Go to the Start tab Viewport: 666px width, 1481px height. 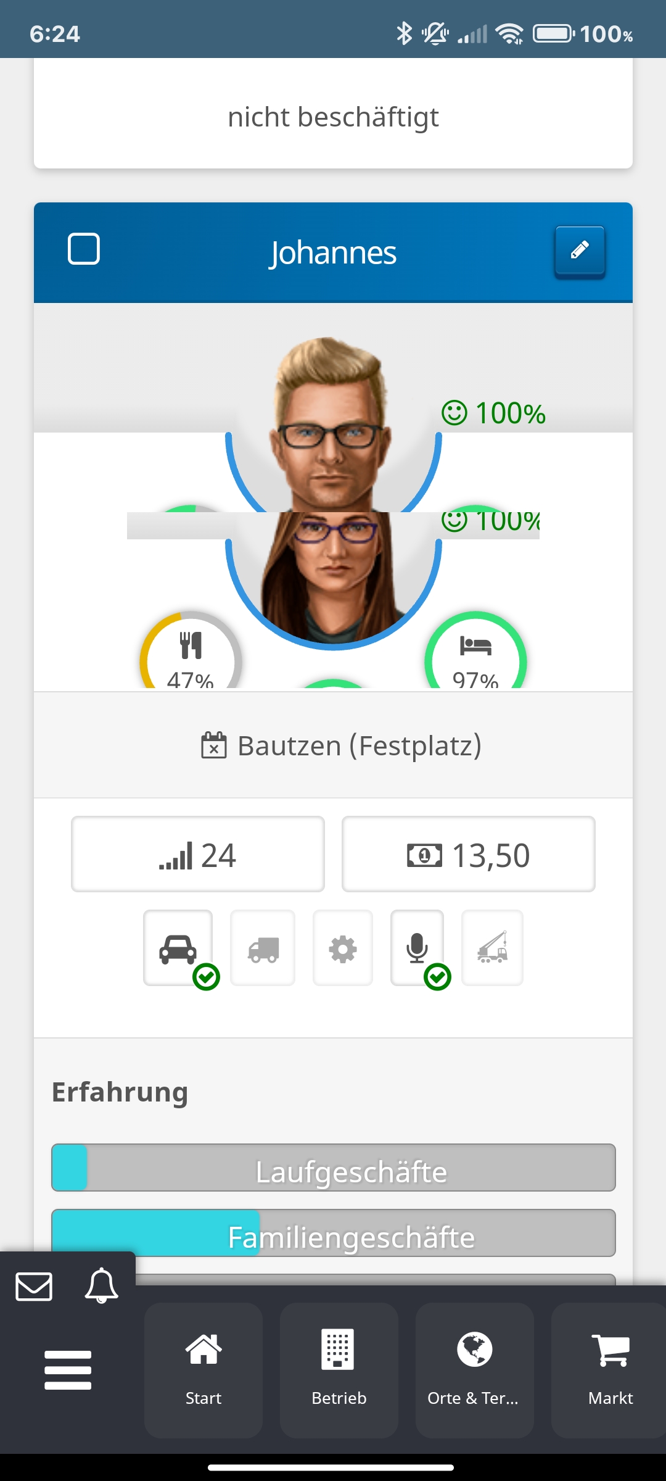[203, 1370]
